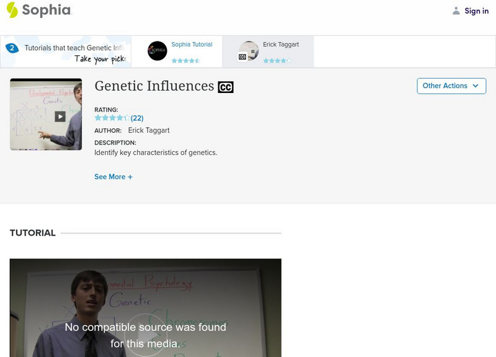Open the Other Actions dropdown
The width and height of the screenshot is (496, 357).
coord(451,86)
